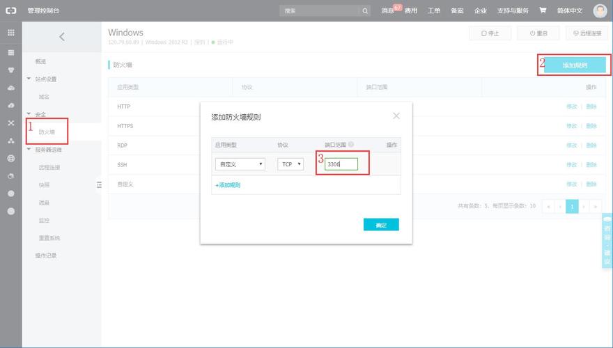Screen dimensions: 613x348
Task: Open 消息 messages in the header
Action: pos(387,10)
